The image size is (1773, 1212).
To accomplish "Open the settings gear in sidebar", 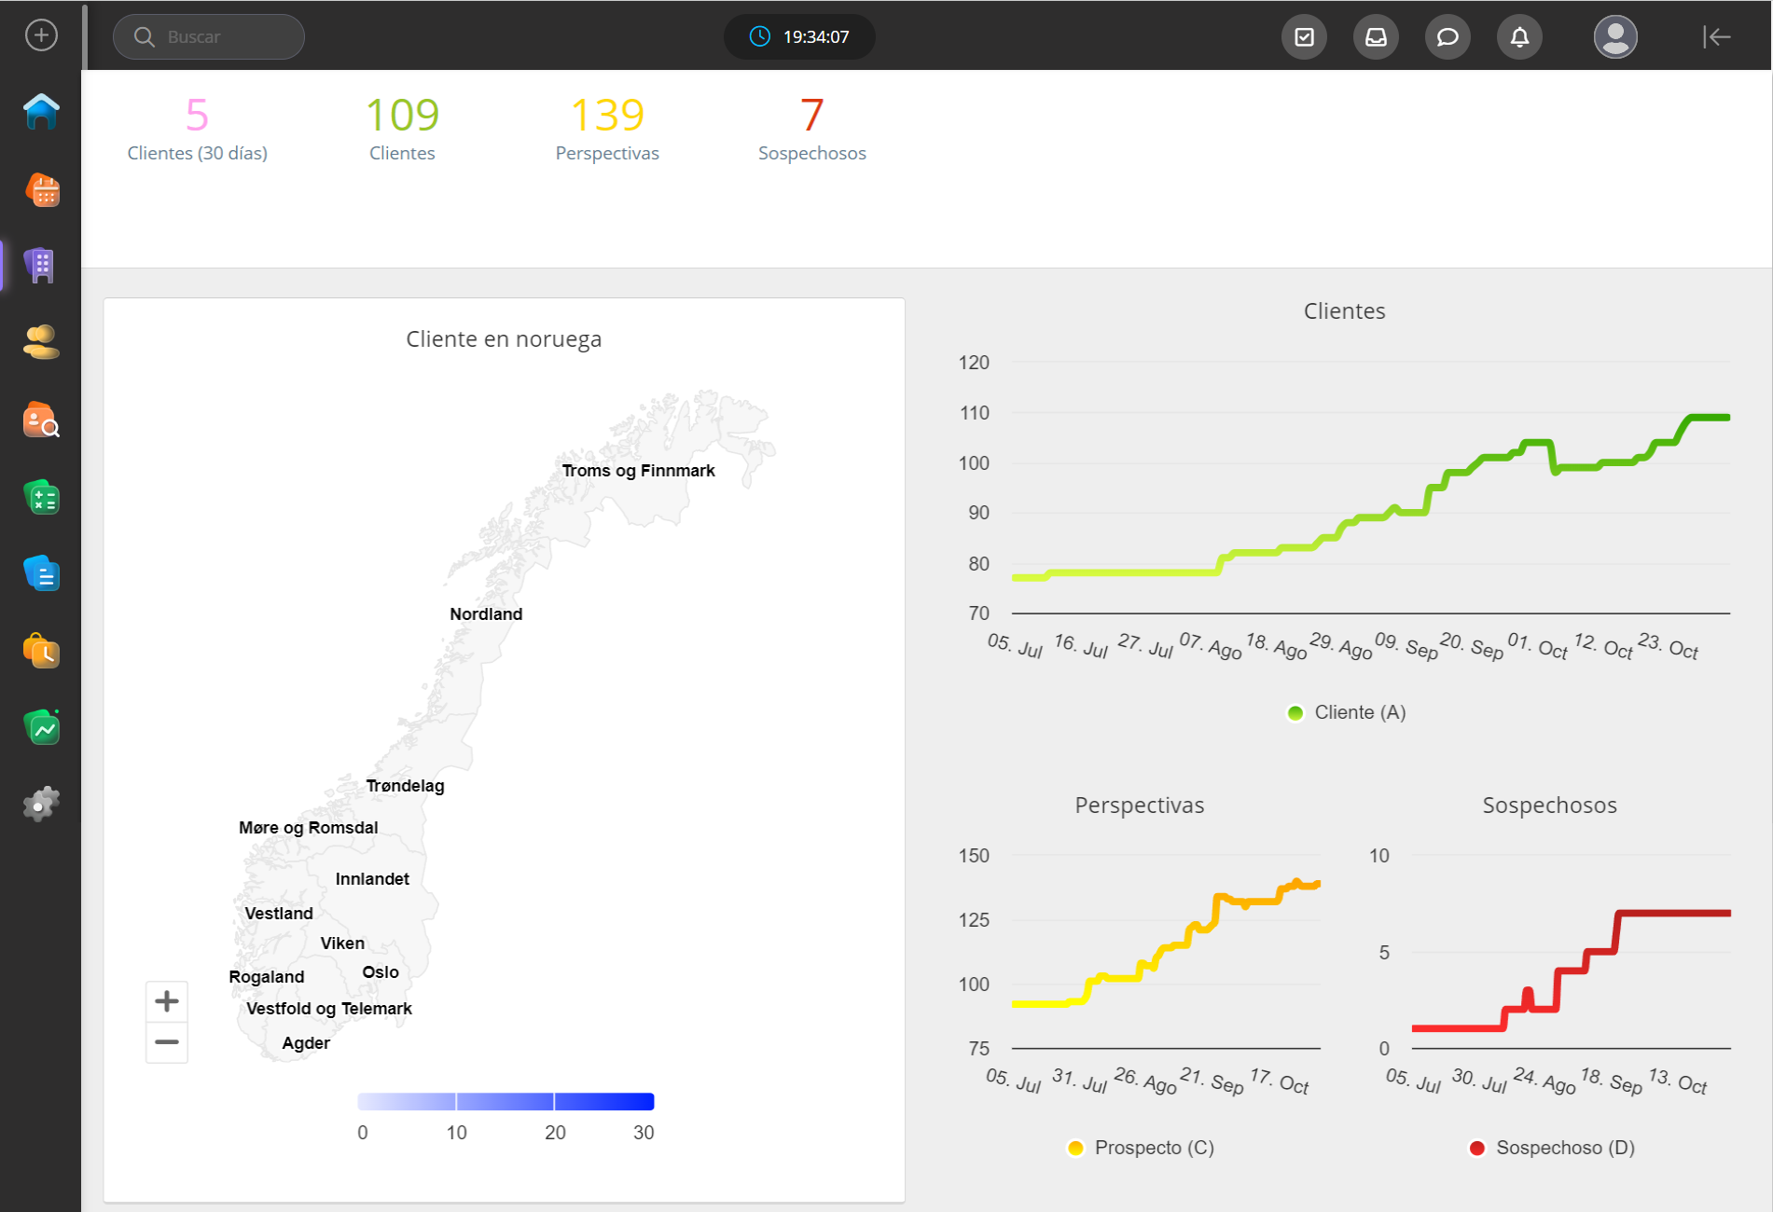I will pyautogui.click(x=41, y=804).
